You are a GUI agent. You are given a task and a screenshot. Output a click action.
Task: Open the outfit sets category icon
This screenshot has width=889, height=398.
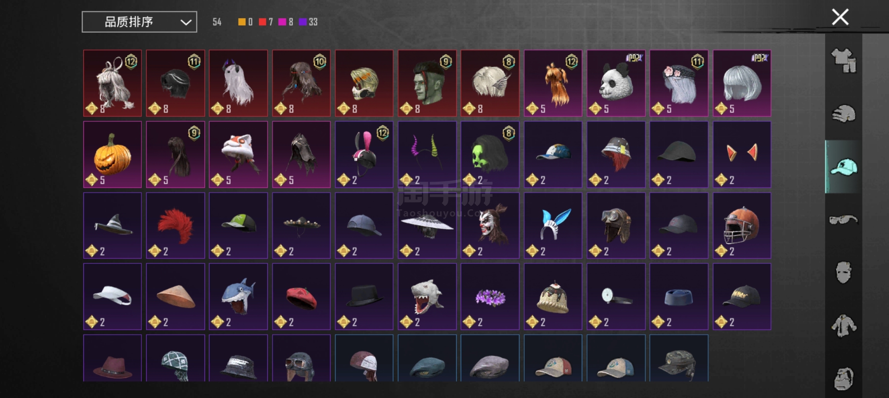coord(844,60)
